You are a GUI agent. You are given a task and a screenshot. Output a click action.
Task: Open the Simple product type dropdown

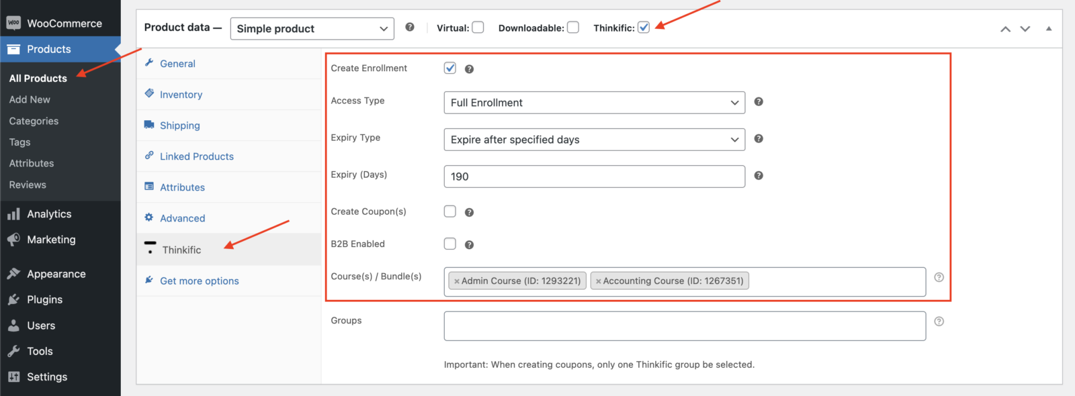pyautogui.click(x=312, y=29)
